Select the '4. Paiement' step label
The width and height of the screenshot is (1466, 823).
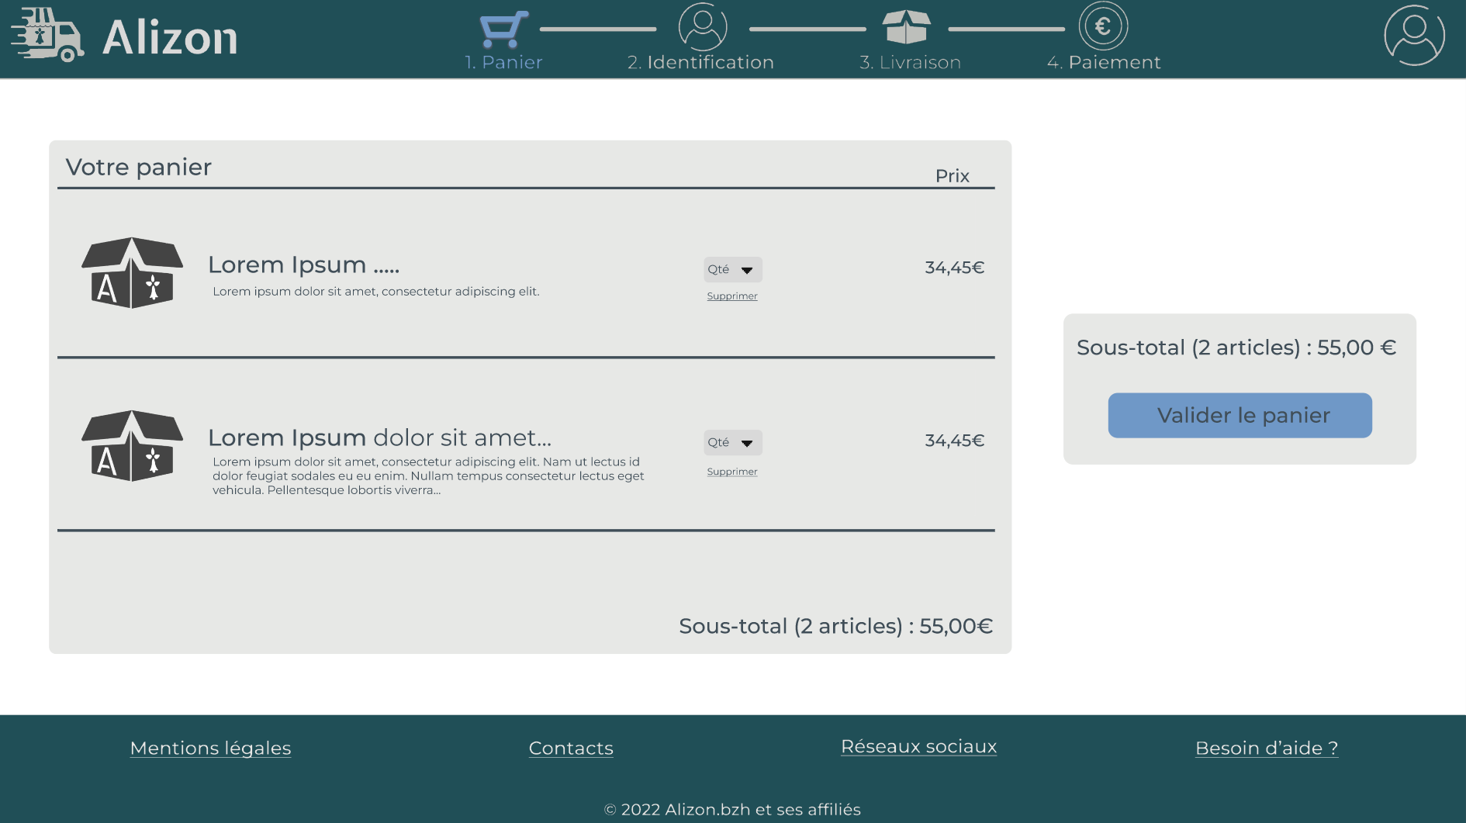[1103, 63]
